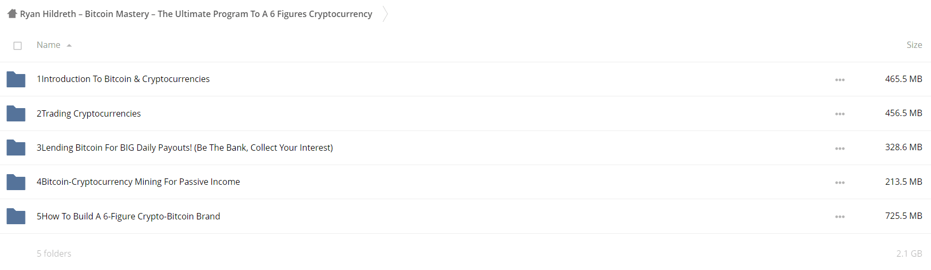Open 5How To Build A 6-Figure Brand folder
The width and height of the screenshot is (931, 270).
[128, 216]
